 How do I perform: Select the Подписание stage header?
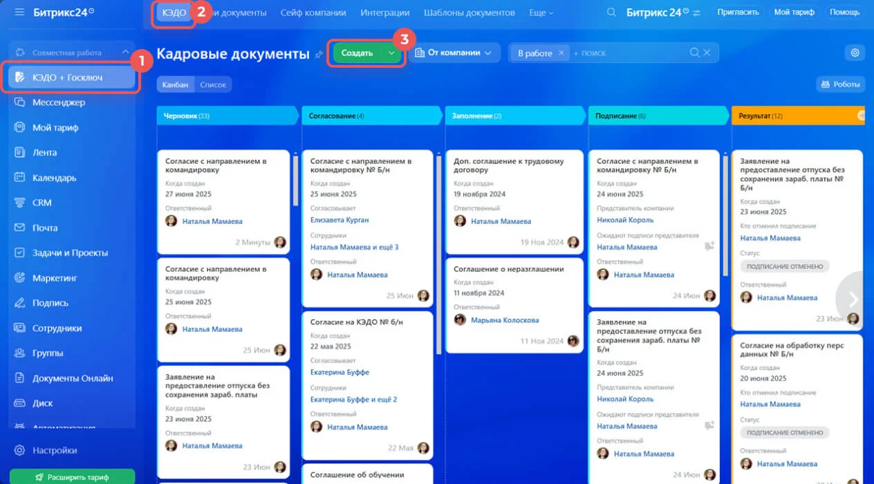pos(657,115)
